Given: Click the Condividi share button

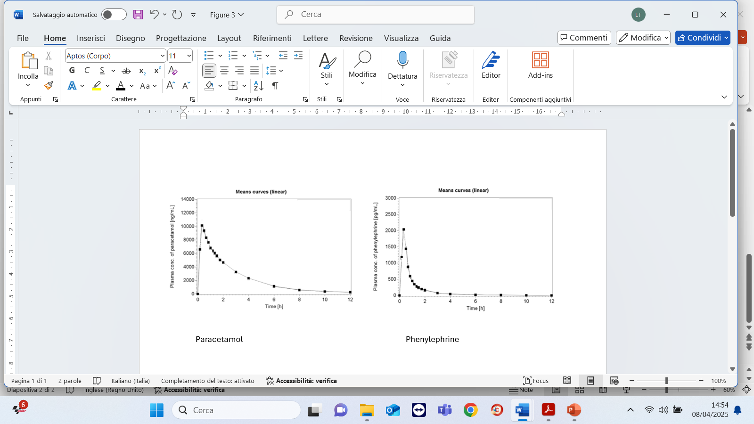Looking at the screenshot, I should tap(699, 38).
